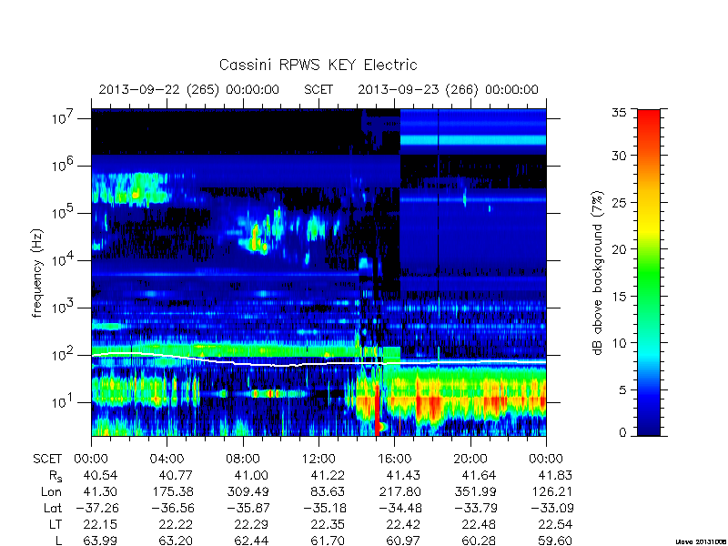The height and width of the screenshot is (546, 728).
Task: Click the 10^1 frequency tick label
Action: point(64,401)
